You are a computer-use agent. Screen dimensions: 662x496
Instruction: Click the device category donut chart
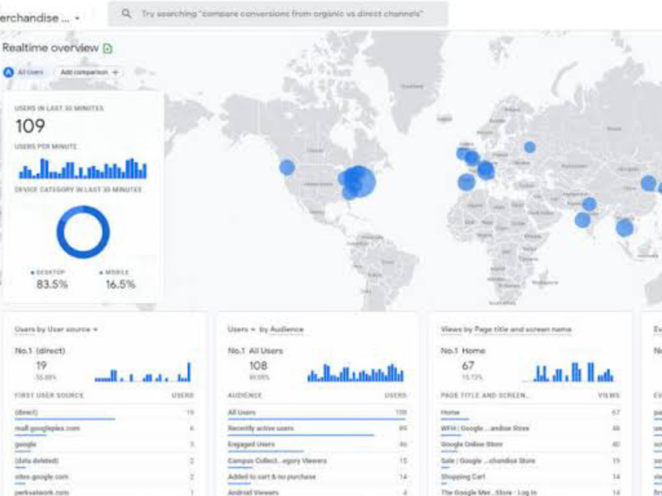[x=83, y=232]
